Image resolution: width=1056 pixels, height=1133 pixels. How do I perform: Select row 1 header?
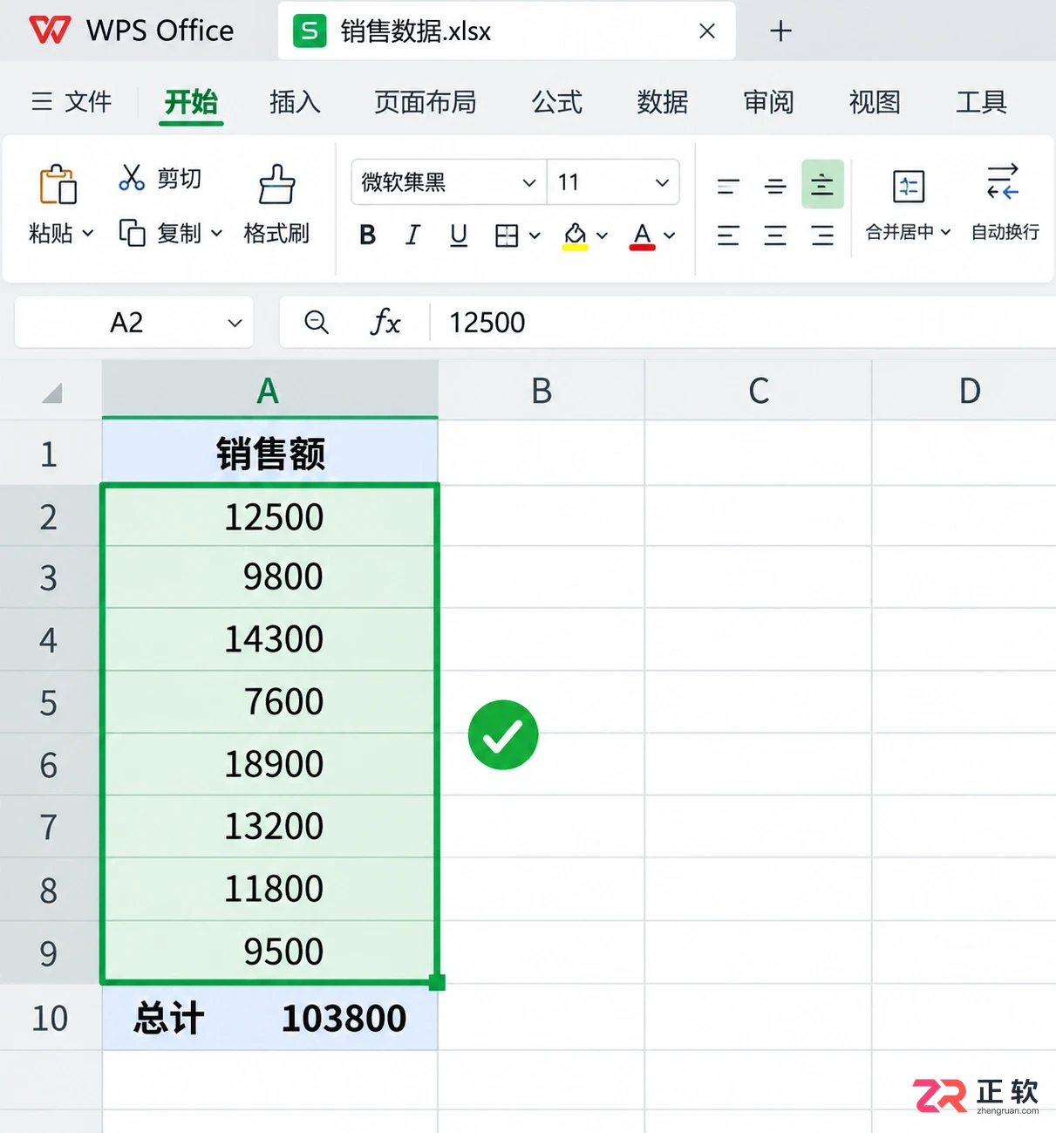[x=50, y=454]
